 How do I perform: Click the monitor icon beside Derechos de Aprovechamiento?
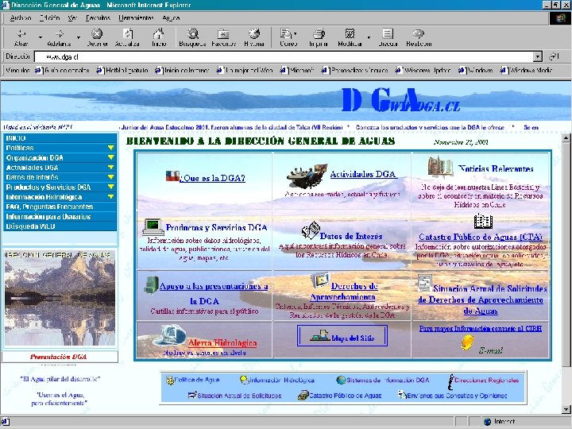320,280
